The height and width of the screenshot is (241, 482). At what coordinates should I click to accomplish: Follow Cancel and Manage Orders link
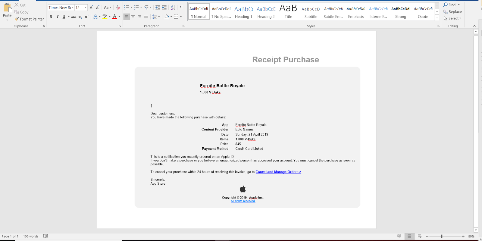pos(278,172)
